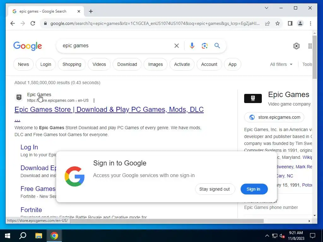Open the Chrome profile avatar

300,23
